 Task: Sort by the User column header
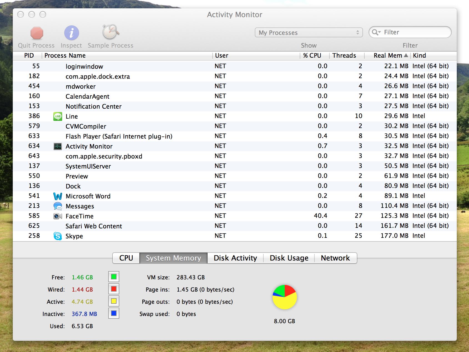click(256, 55)
